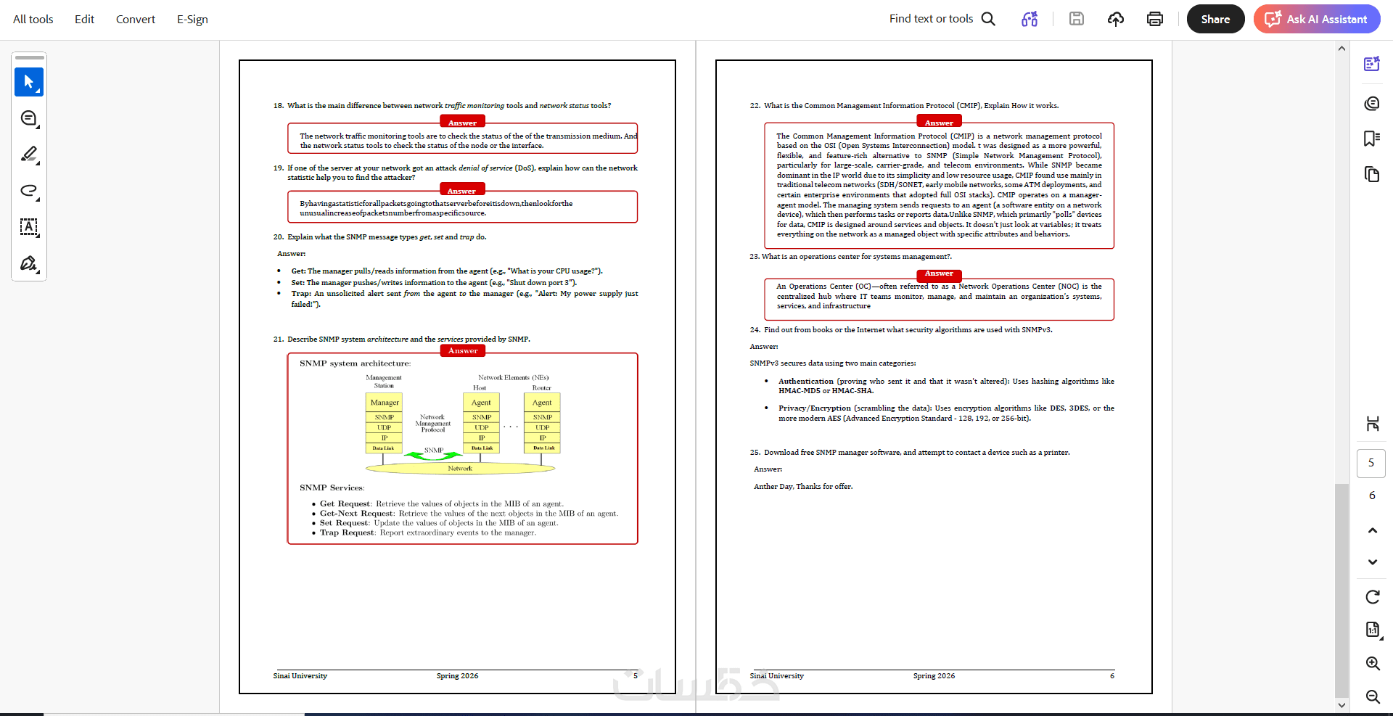Open the page thumbnails panel
Viewport: 1393px width, 716px height.
coord(1371,174)
